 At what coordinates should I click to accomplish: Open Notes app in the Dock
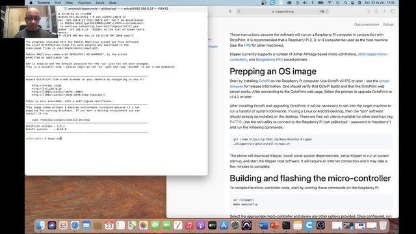coord(298,226)
